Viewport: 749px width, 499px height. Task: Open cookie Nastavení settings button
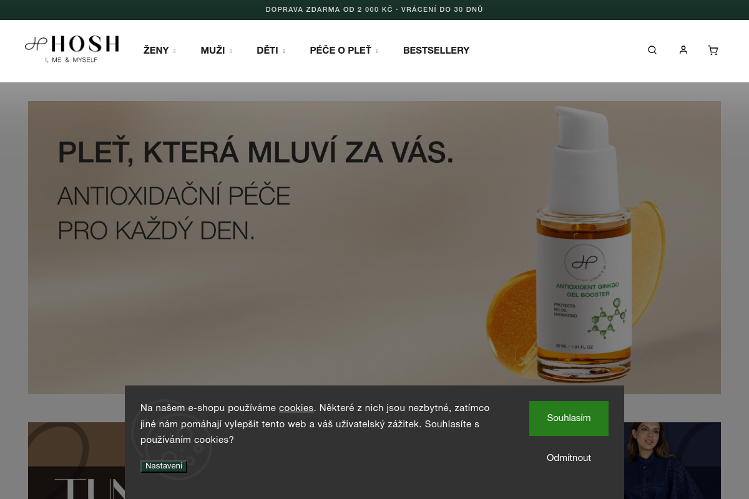(x=164, y=466)
